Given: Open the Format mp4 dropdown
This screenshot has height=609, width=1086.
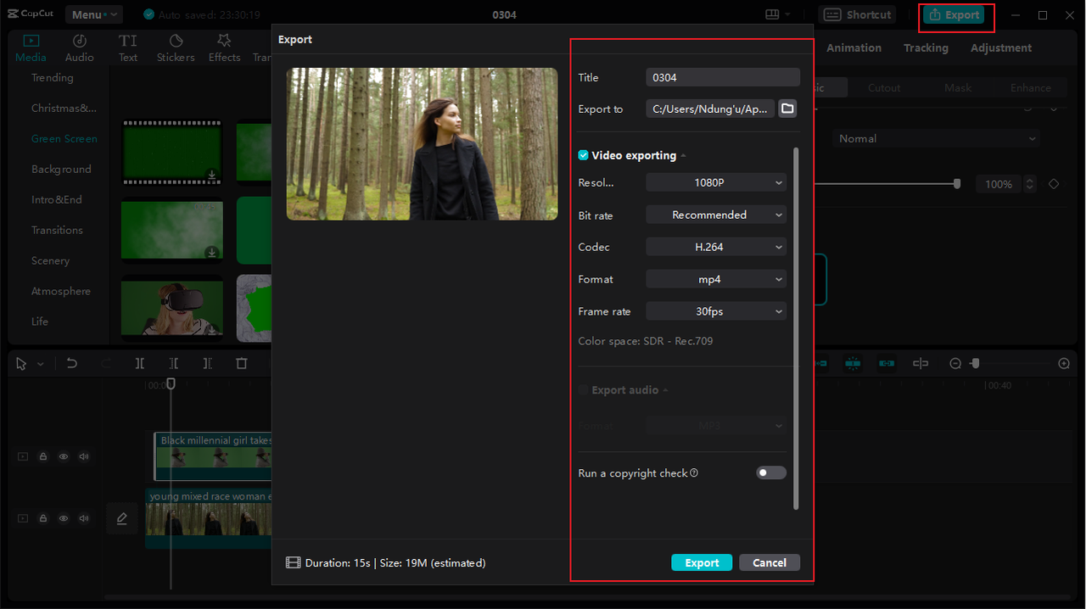Looking at the screenshot, I should tap(716, 279).
